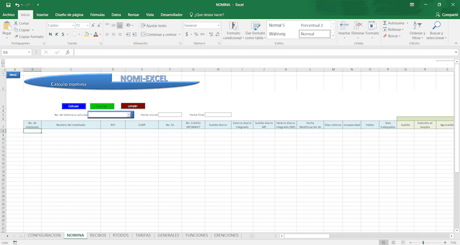Increase decimal places icon
Screen dimensions: 460x245
click(211, 34)
